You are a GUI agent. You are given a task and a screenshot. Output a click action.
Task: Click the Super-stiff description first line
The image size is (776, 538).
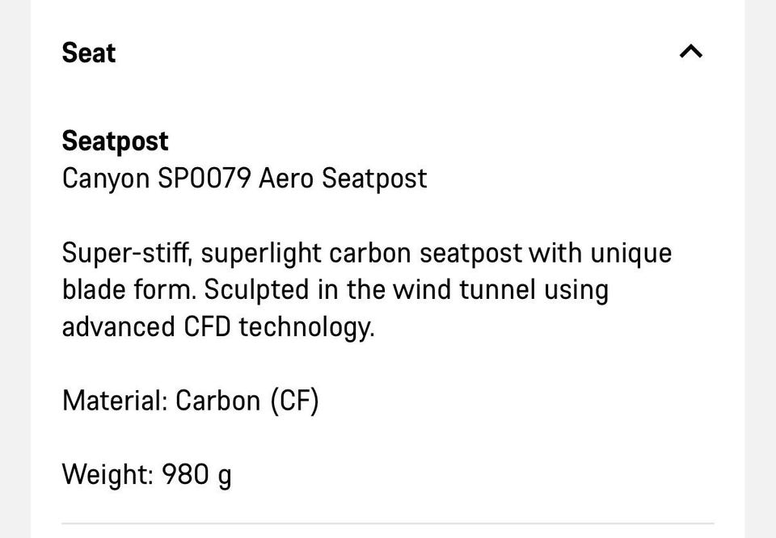coord(367,253)
